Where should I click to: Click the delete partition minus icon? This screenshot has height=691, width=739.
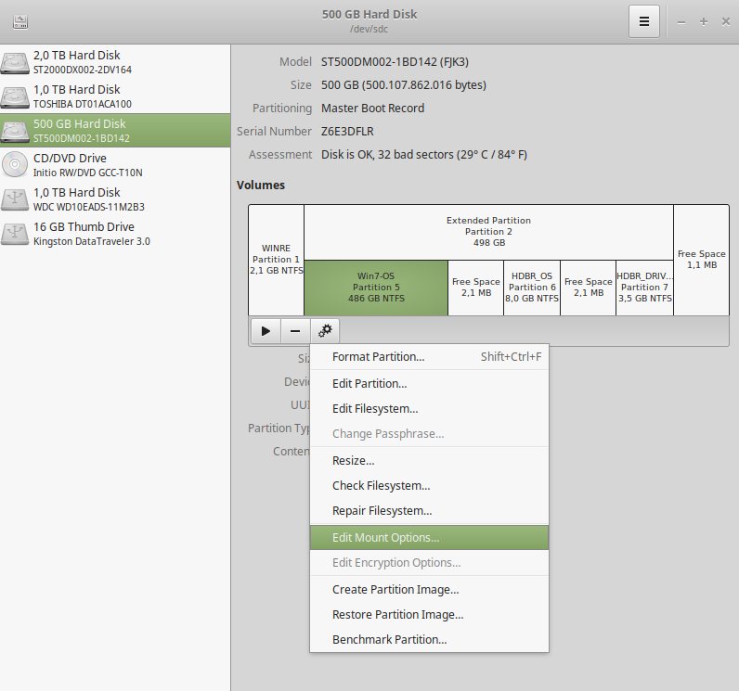pos(295,330)
